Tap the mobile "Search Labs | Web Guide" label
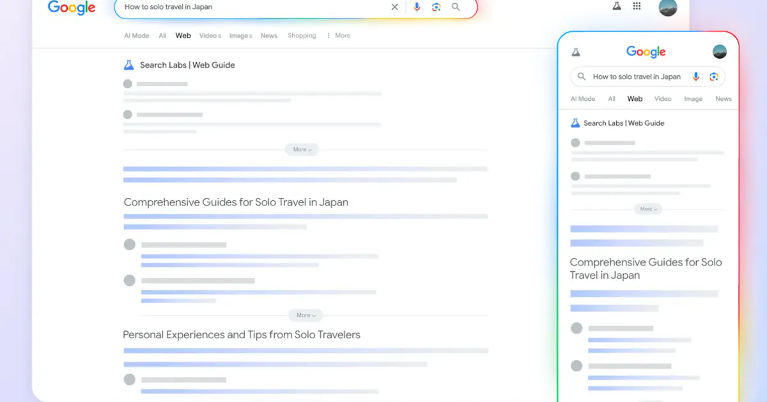Viewport: 767px width, 402px height. coord(624,123)
